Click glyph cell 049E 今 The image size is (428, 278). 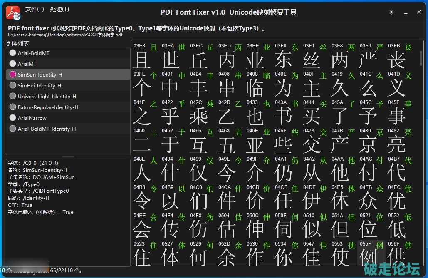pos(230,169)
